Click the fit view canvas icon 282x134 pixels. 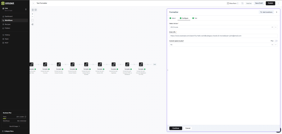click(32, 20)
